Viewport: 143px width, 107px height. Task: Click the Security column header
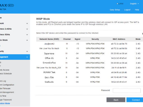pyautogui.click(x=95, y=39)
